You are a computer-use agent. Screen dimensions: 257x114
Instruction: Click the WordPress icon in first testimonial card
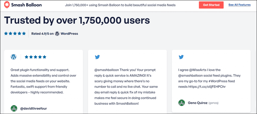14,57
